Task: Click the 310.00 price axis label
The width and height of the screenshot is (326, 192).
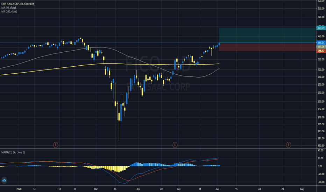Action: (321, 77)
